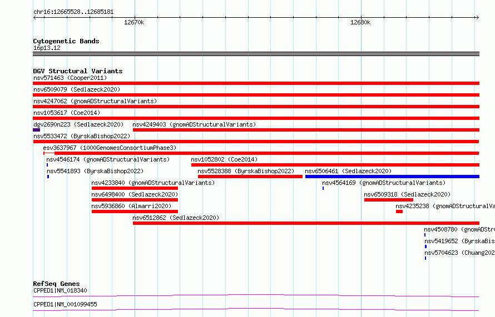This screenshot has height=317, width=495.
Task: Select the dgv2690n223 (Sedlazeck2020) label
Action: (78, 124)
